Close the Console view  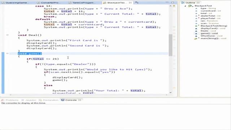(x=80, y=100)
